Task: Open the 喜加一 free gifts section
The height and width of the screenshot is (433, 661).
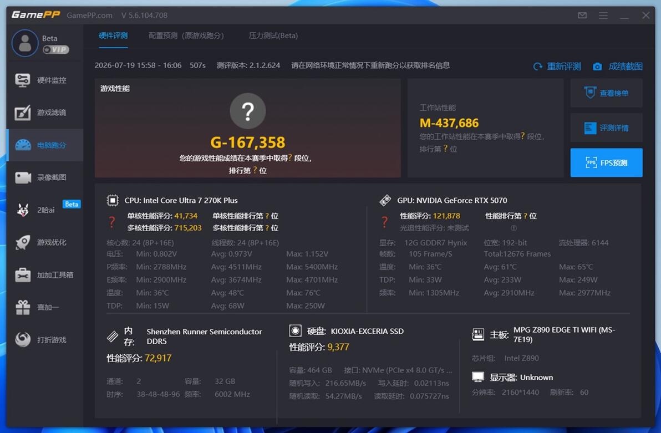Action: (45, 307)
